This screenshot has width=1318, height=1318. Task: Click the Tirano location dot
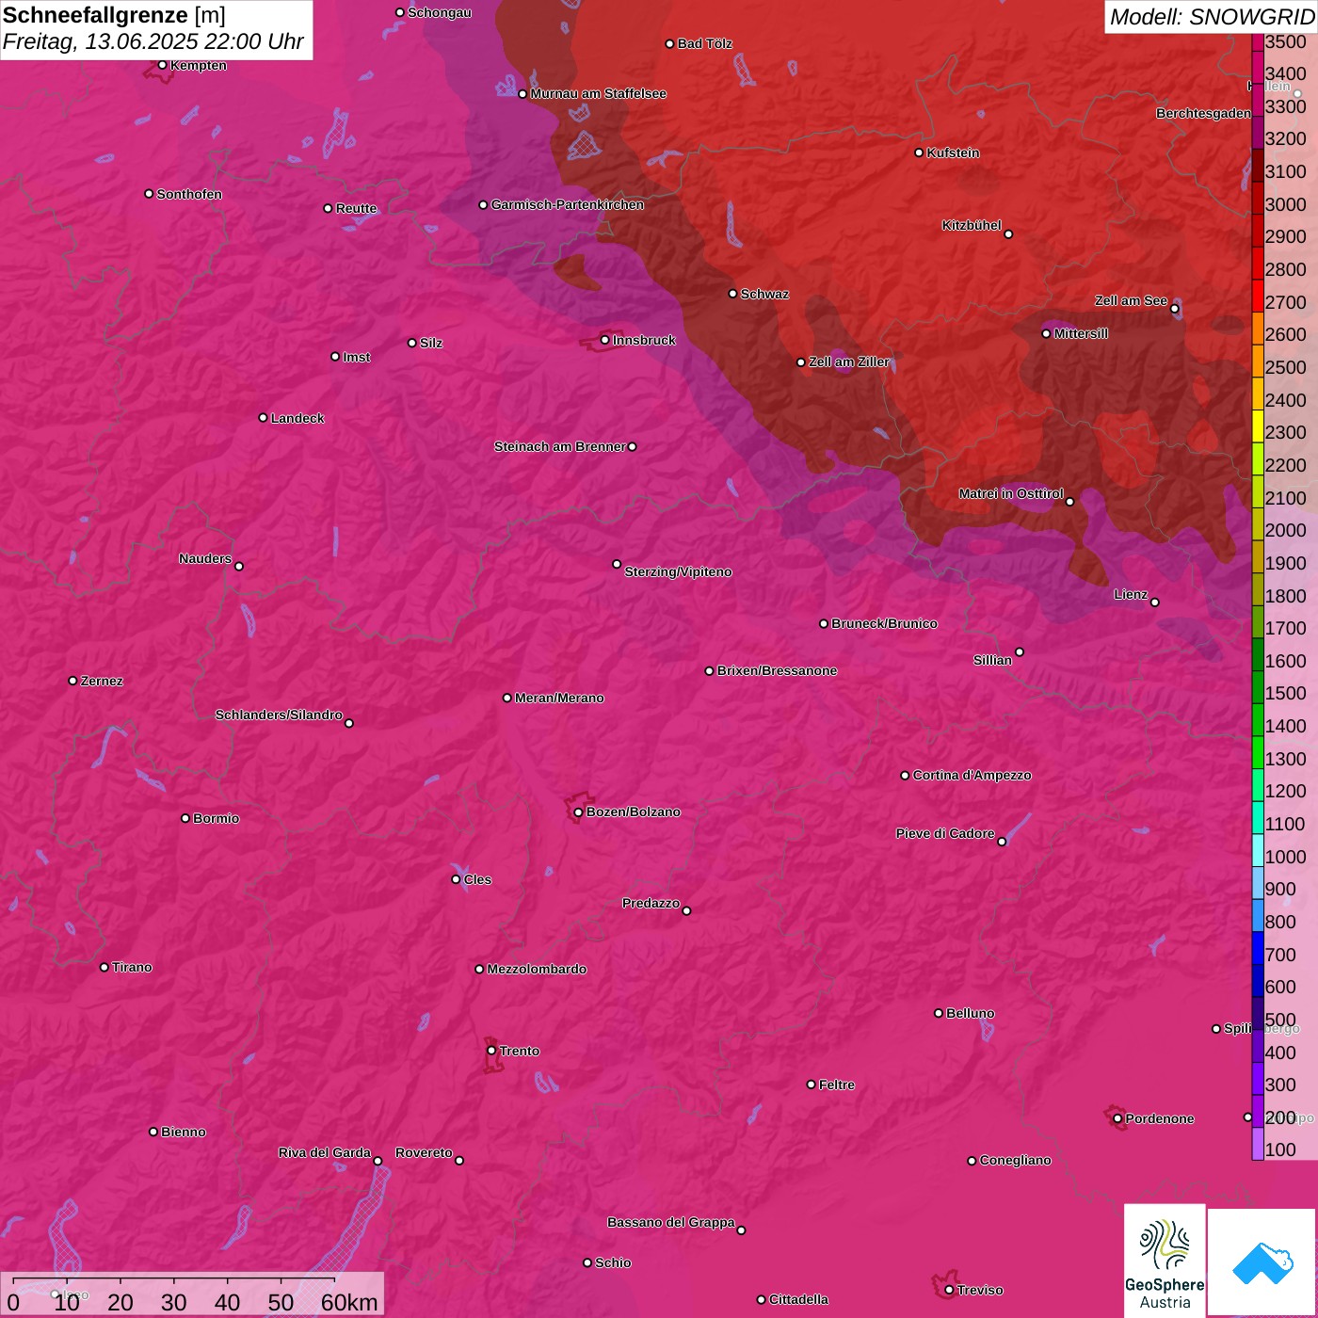tap(104, 967)
